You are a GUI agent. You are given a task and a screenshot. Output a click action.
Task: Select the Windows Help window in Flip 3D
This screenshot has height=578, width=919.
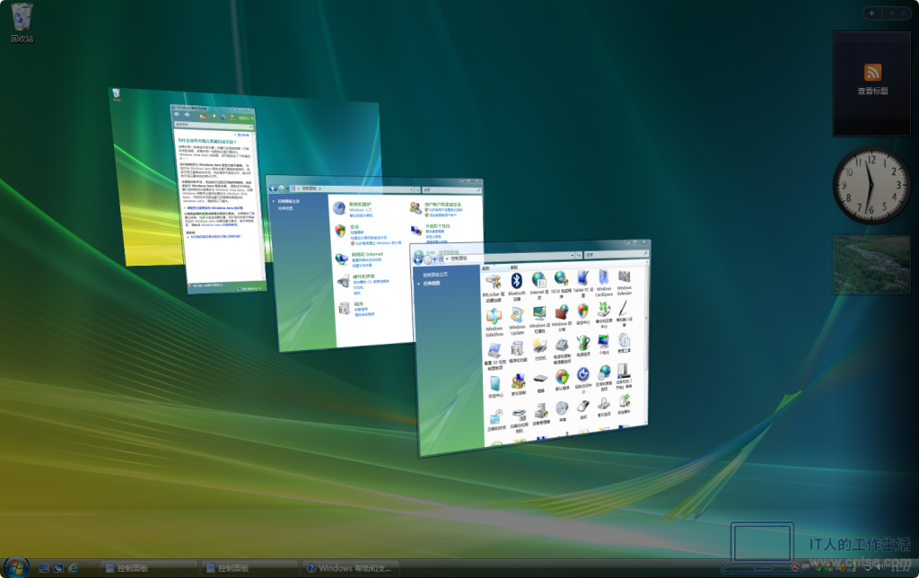click(220, 199)
